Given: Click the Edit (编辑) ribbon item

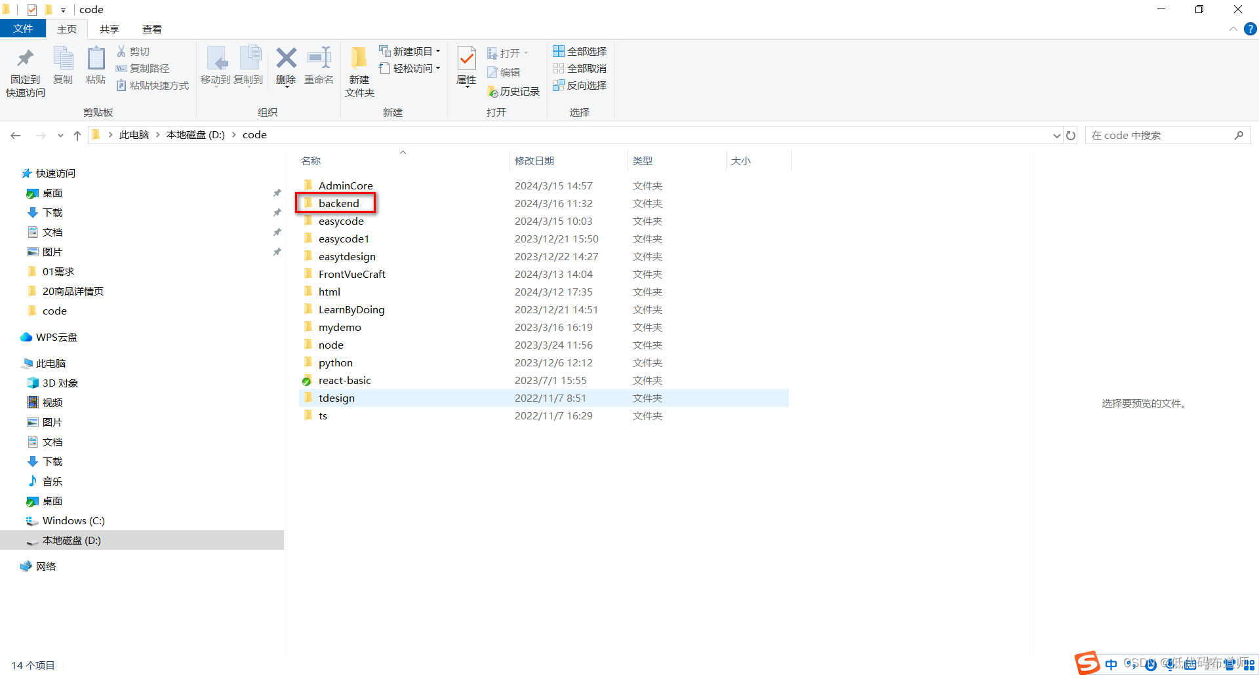Looking at the screenshot, I should point(504,72).
